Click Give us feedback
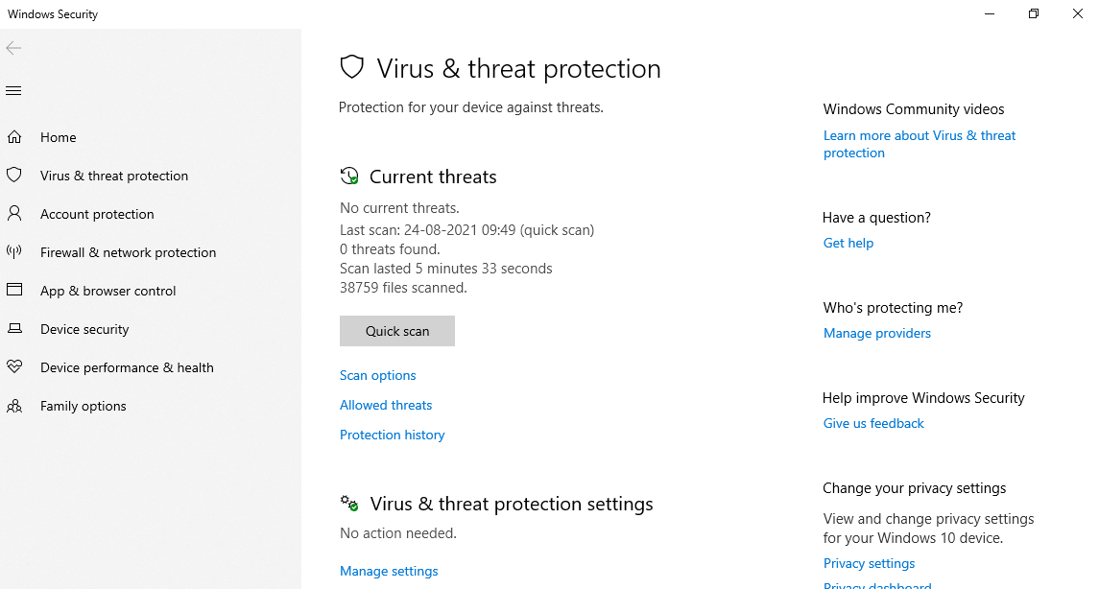Image resolution: width=1099 pixels, height=589 pixels. [872, 423]
